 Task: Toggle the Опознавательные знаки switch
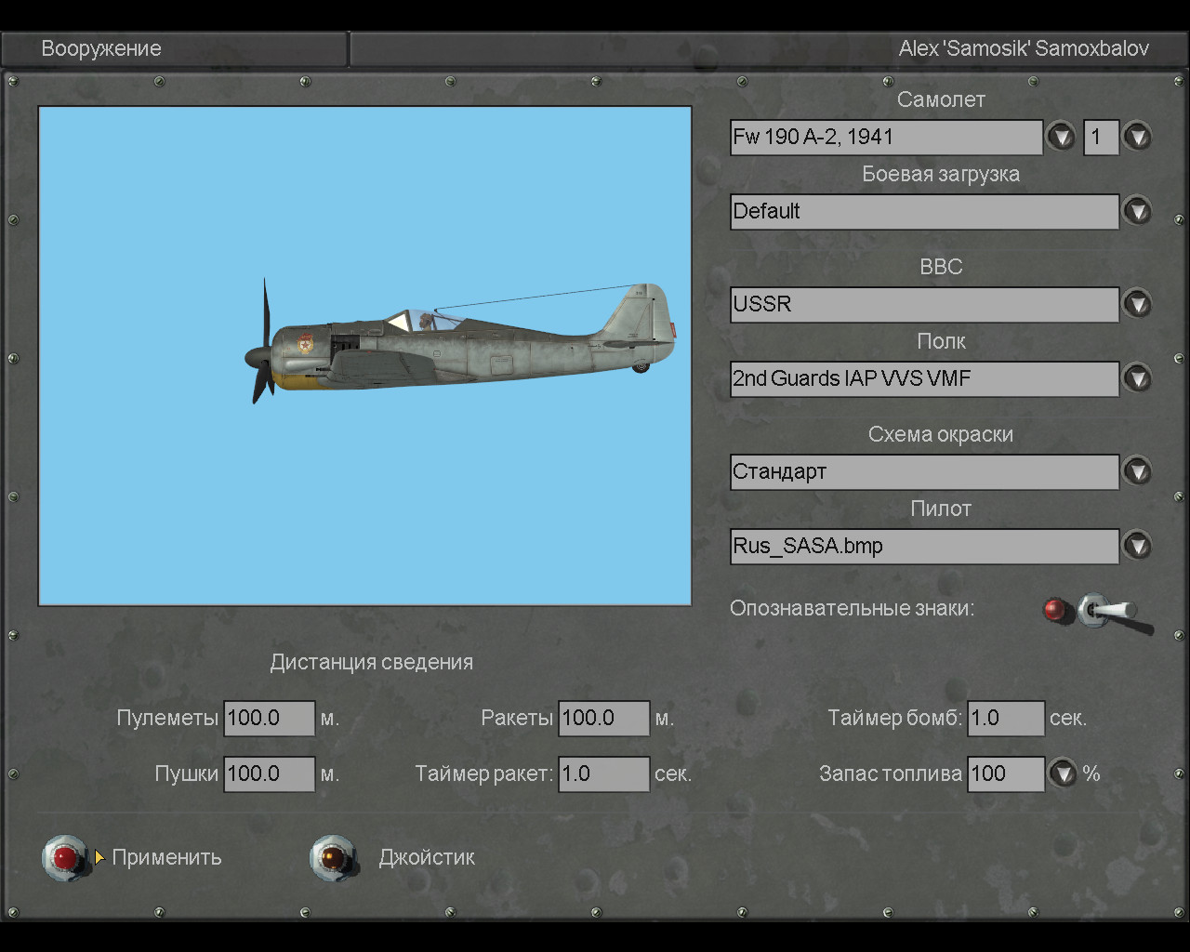tap(1103, 613)
